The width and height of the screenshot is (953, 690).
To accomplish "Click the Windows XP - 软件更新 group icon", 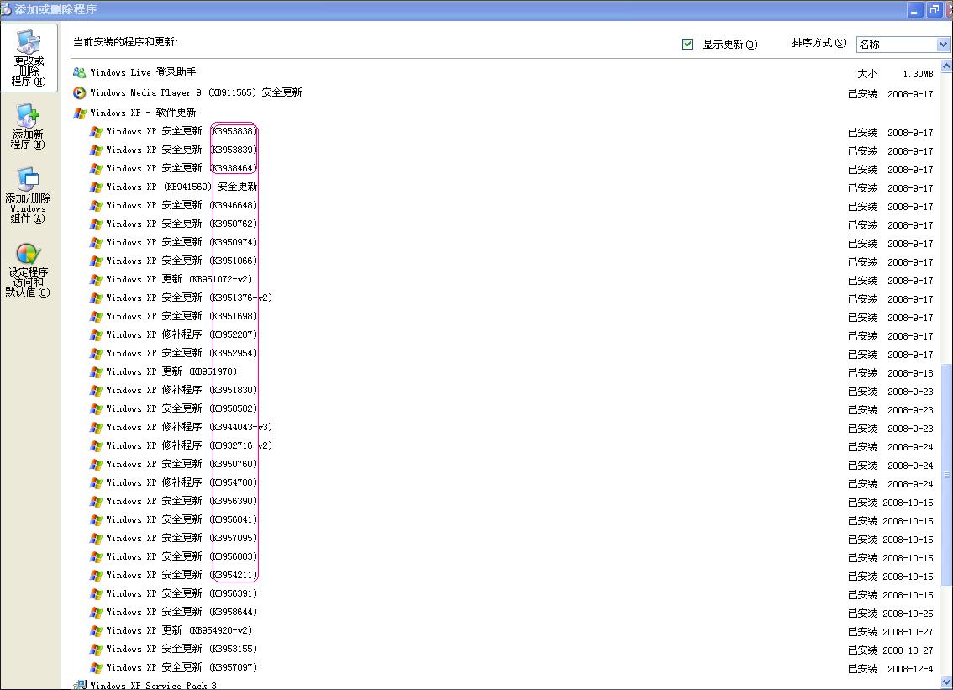I will pyautogui.click(x=80, y=113).
